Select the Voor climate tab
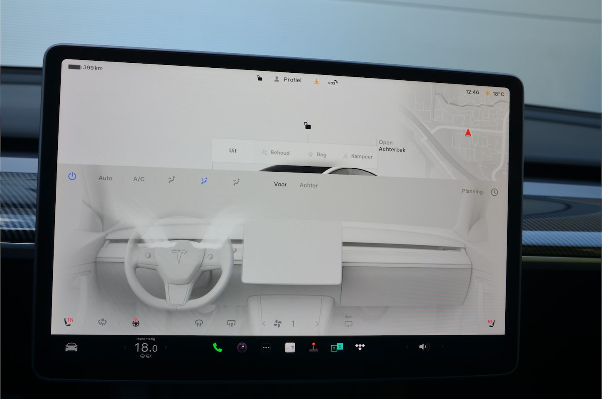This screenshot has height=399, width=602. pos(280,184)
